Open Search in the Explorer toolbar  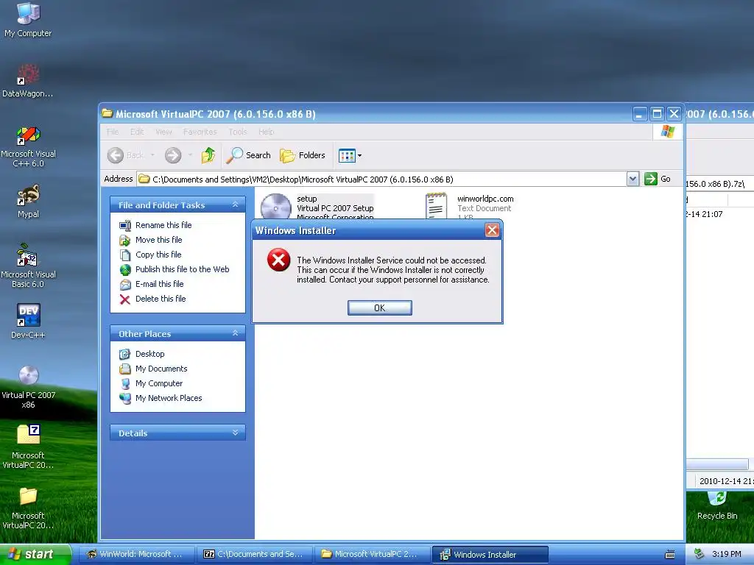pos(249,155)
